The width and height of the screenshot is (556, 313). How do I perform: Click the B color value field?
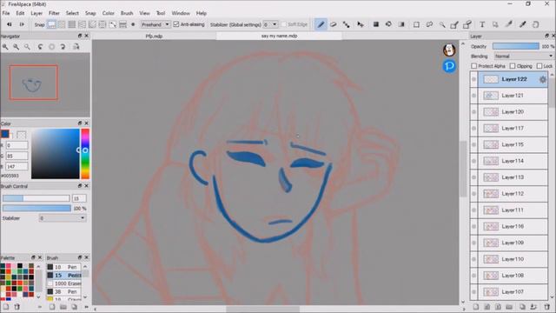click(x=17, y=166)
